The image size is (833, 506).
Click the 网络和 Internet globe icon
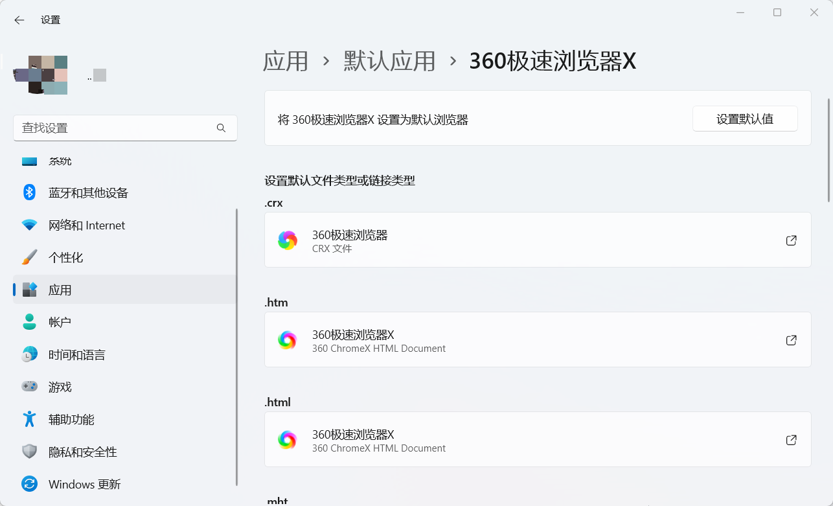tap(30, 225)
